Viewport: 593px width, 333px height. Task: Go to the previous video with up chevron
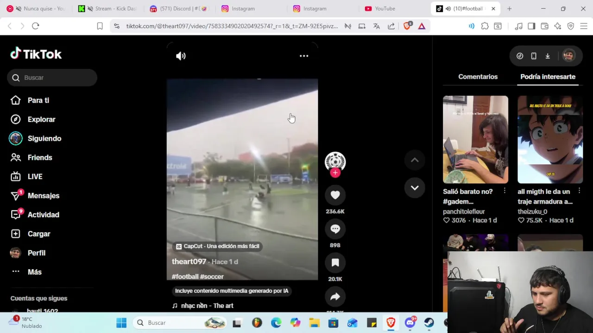415,160
